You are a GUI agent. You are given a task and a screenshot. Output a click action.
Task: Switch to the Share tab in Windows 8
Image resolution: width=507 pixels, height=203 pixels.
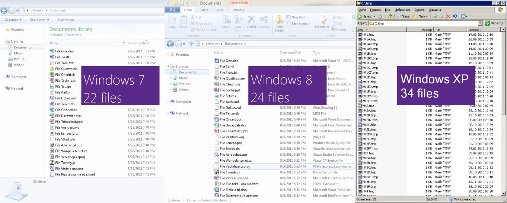pyautogui.click(x=204, y=10)
